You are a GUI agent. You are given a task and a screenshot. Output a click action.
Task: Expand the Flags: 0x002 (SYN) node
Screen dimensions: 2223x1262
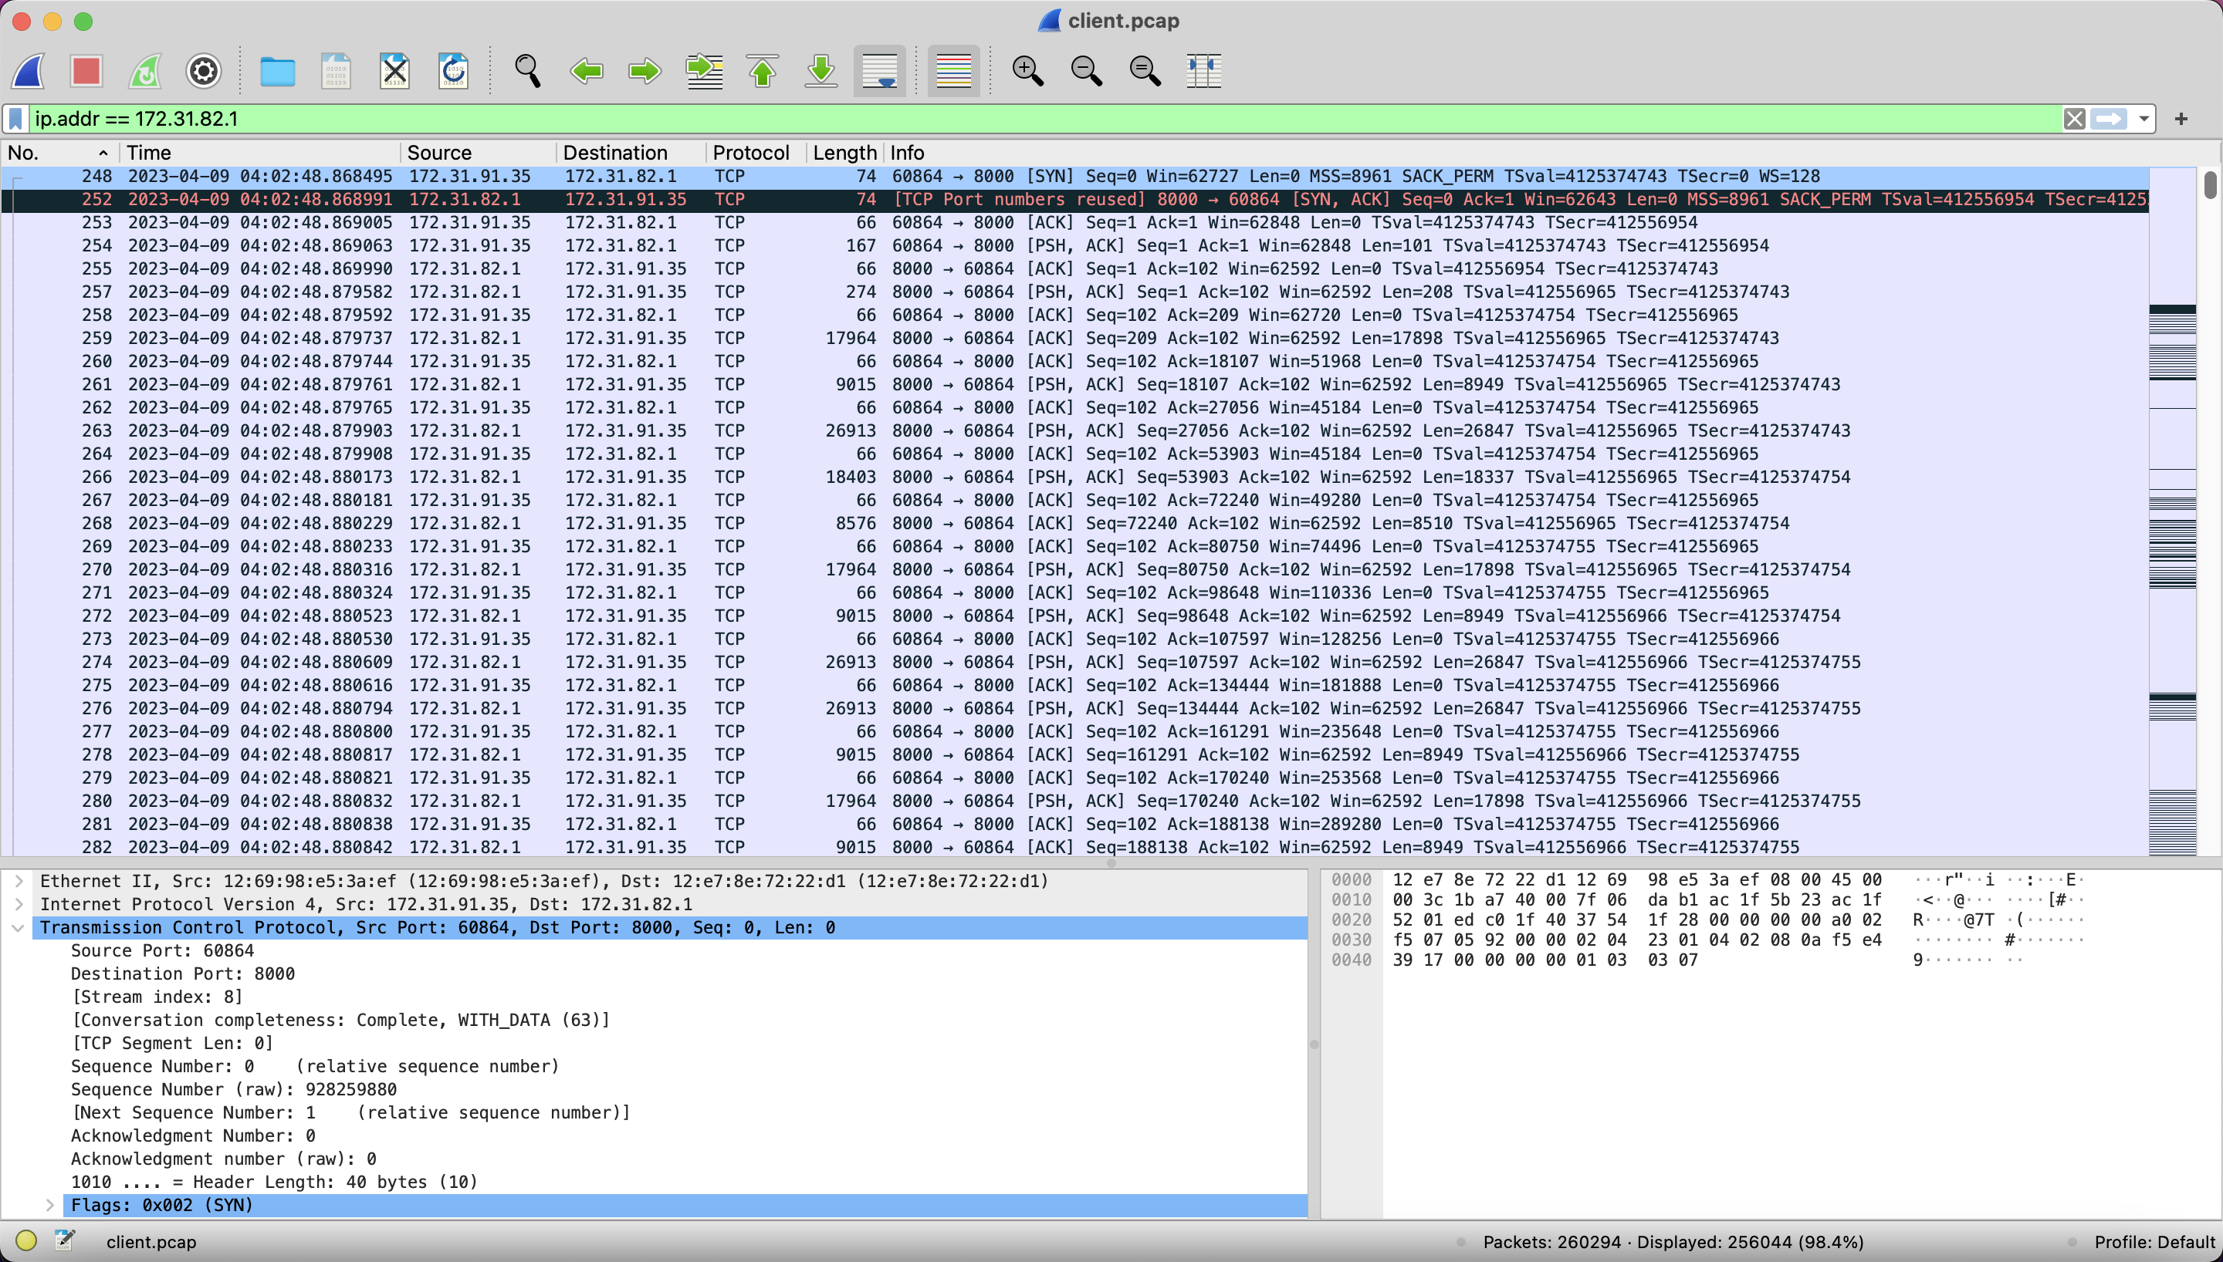(50, 1205)
